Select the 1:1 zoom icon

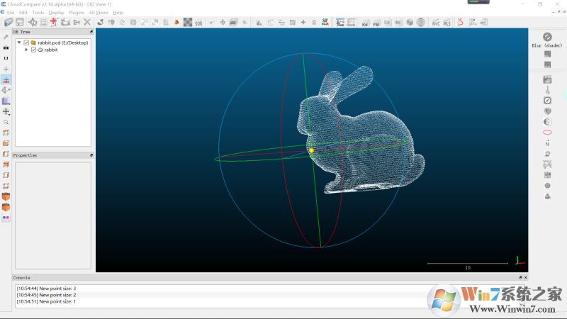6,57
